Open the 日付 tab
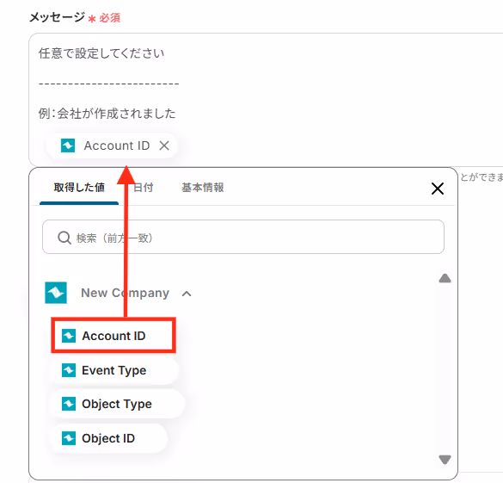The width and height of the screenshot is (503, 483). [x=143, y=187]
